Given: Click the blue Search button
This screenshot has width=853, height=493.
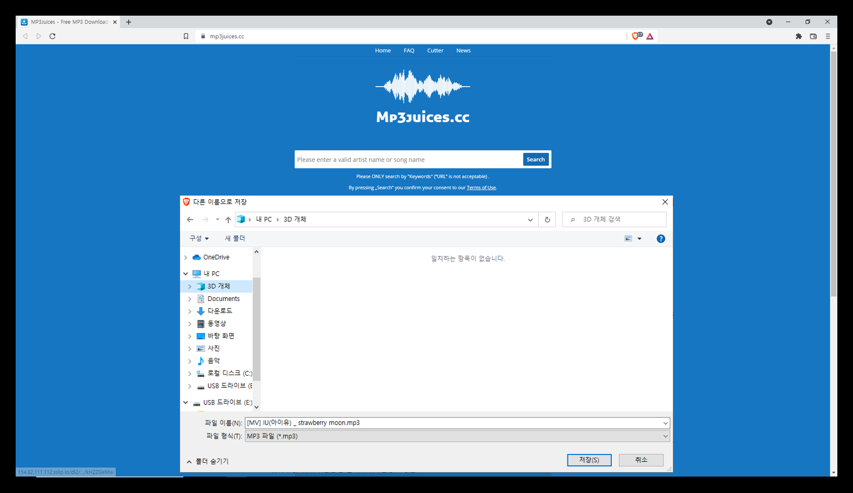Looking at the screenshot, I should 536,160.
